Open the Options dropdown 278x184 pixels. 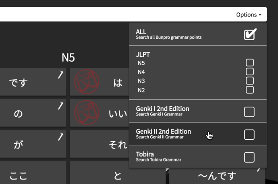point(249,15)
